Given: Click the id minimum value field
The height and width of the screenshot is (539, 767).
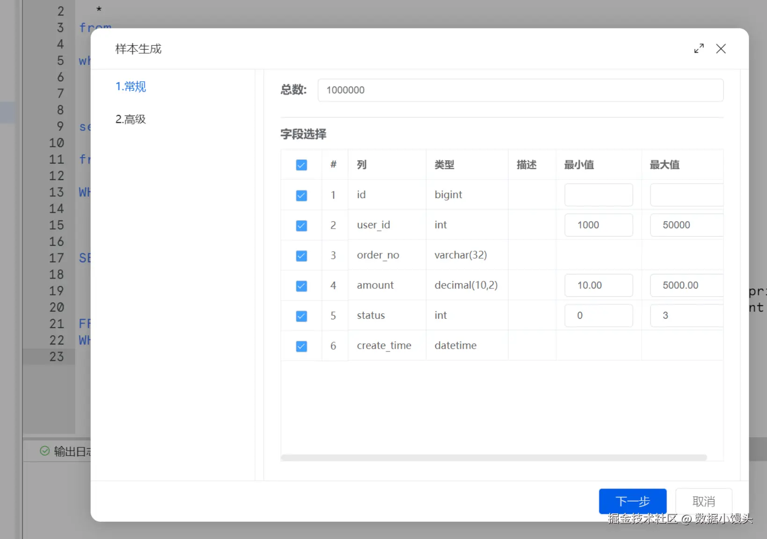Looking at the screenshot, I should pos(598,195).
